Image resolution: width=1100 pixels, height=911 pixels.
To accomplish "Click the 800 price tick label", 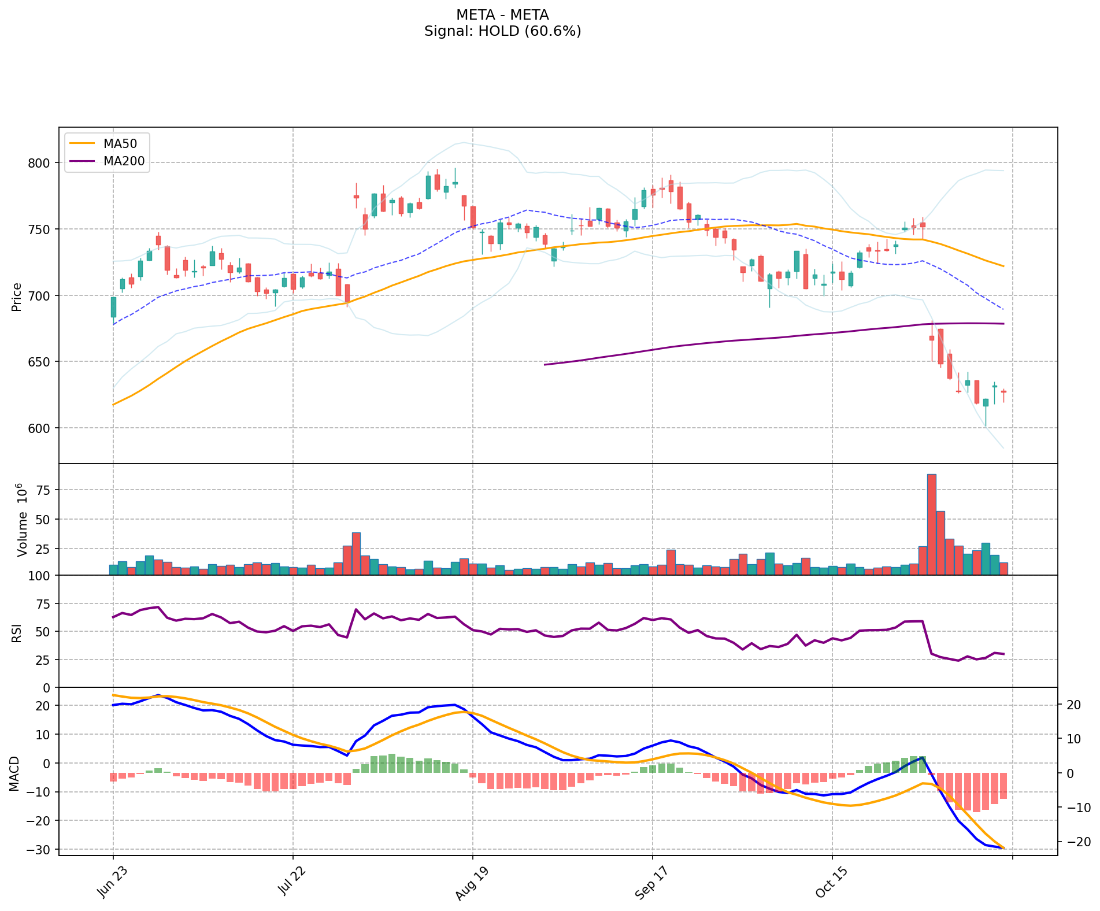I will point(39,163).
